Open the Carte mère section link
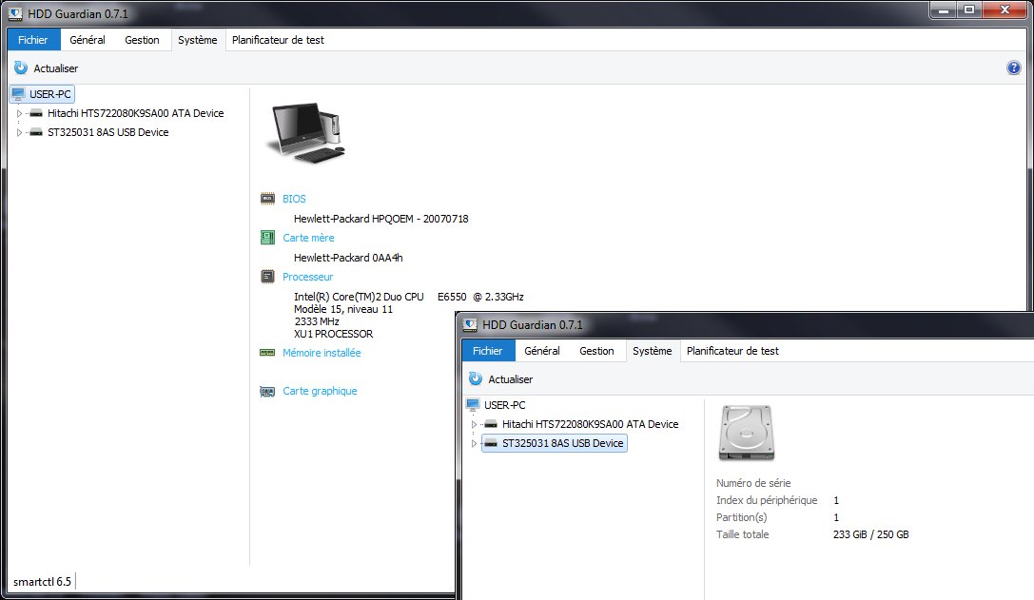The height and width of the screenshot is (600, 1034). [308, 238]
